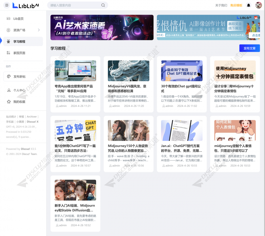Screen dimensions: 265x236
Task: Open the 购买模板 link
Action: click(236, 6)
